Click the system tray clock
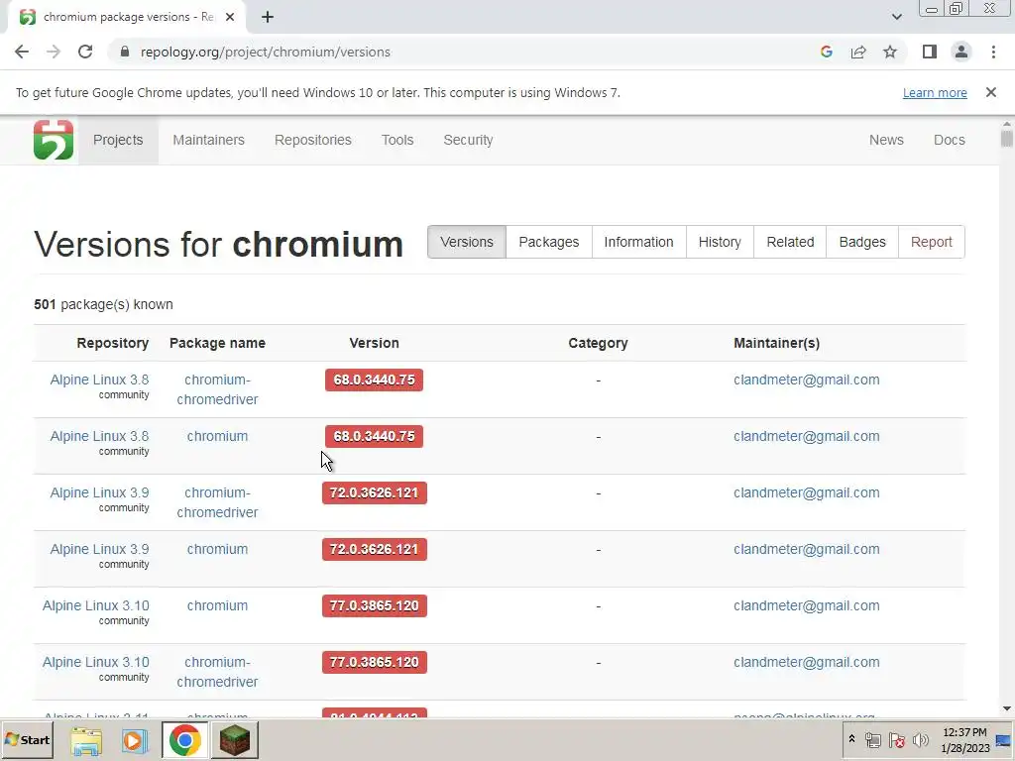This screenshot has width=1015, height=761. [965, 739]
